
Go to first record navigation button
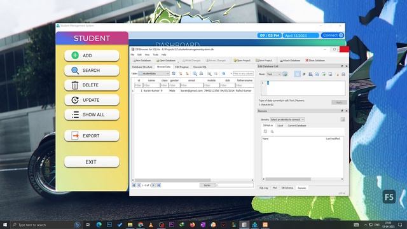point(134,185)
